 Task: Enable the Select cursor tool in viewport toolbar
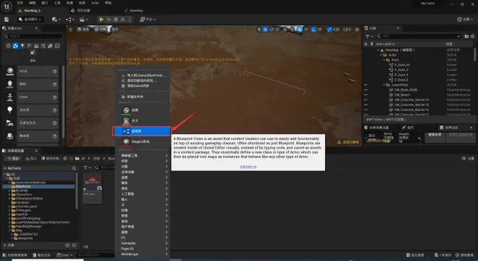coord(259,29)
